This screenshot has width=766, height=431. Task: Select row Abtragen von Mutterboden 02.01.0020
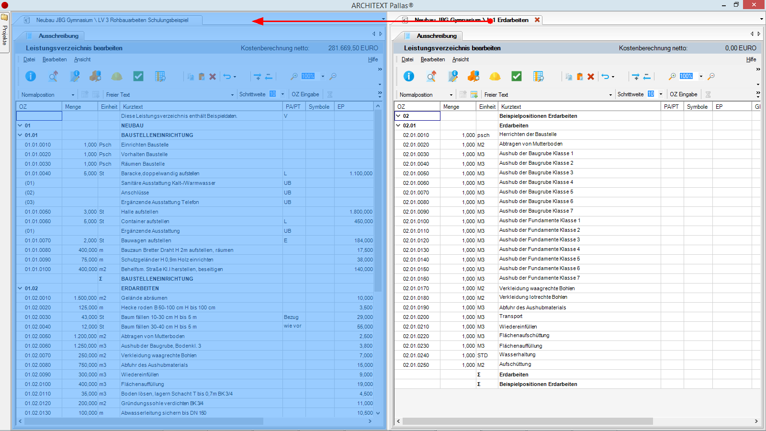point(577,144)
